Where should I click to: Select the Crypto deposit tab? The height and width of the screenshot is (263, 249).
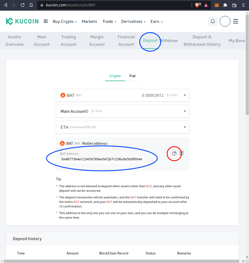click(x=115, y=76)
